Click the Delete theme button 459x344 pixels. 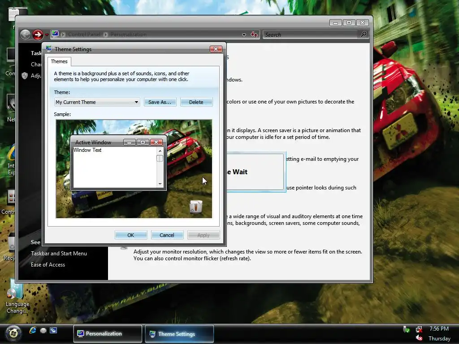[x=196, y=102]
